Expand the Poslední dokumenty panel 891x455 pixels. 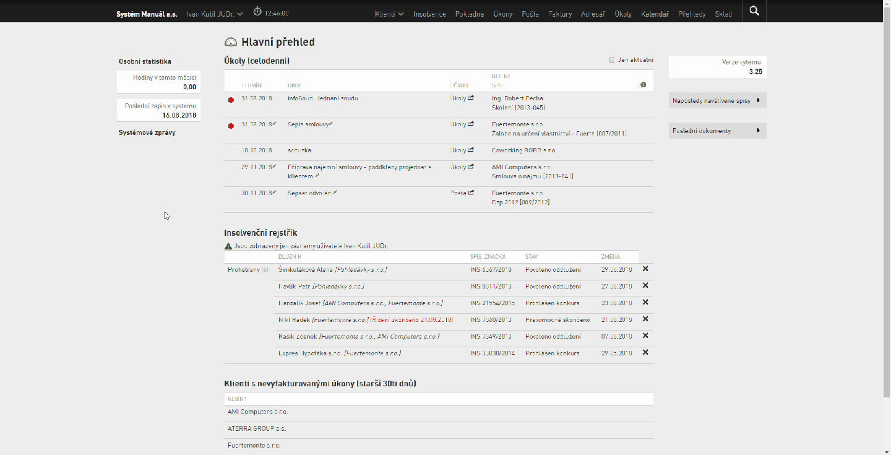[x=718, y=131]
